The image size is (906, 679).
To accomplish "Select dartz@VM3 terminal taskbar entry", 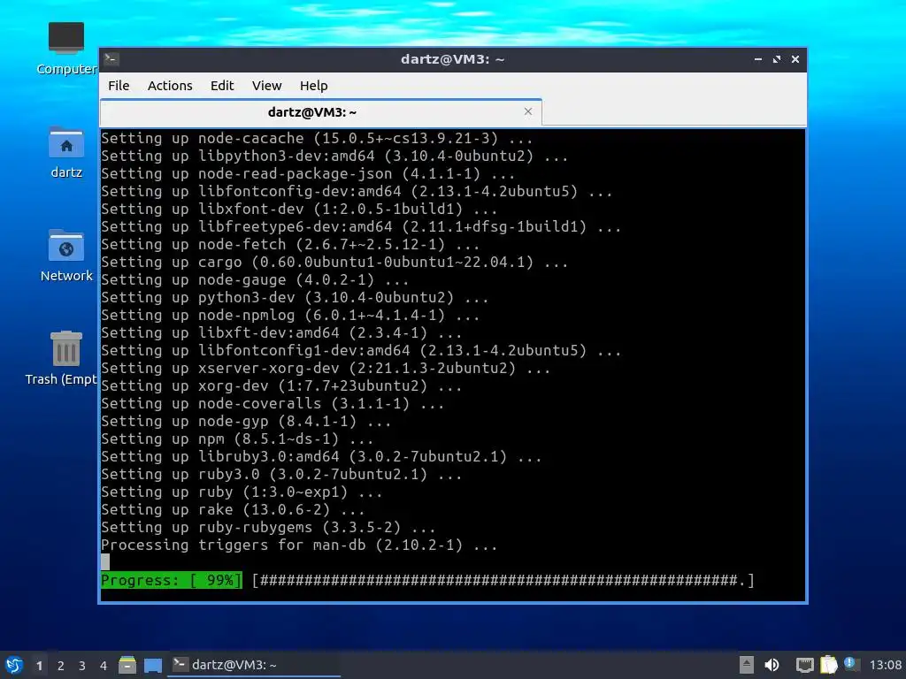I will 254,665.
